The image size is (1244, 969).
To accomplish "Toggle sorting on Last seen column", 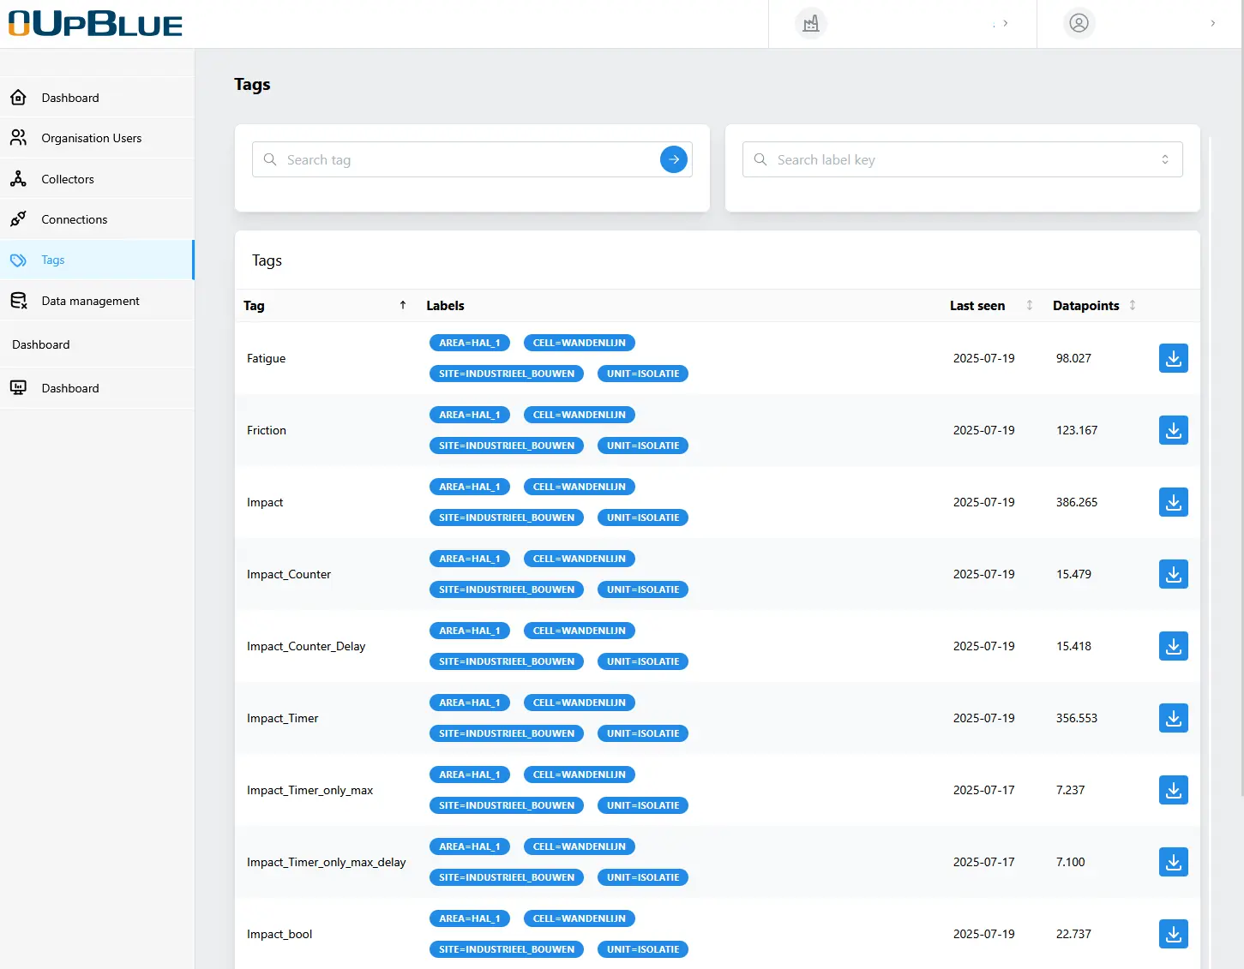I will [x=1029, y=306].
